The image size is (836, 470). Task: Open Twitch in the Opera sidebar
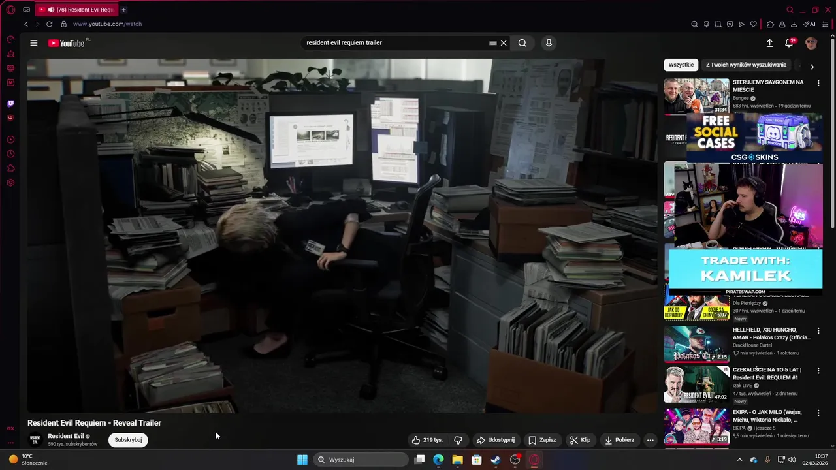pyautogui.click(x=10, y=103)
